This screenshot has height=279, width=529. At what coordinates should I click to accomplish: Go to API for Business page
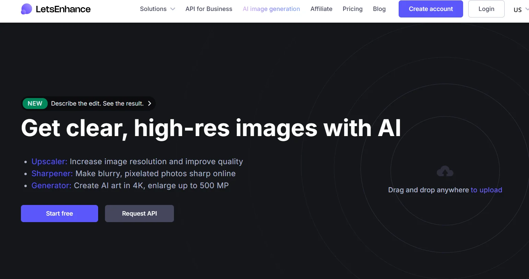click(x=209, y=9)
